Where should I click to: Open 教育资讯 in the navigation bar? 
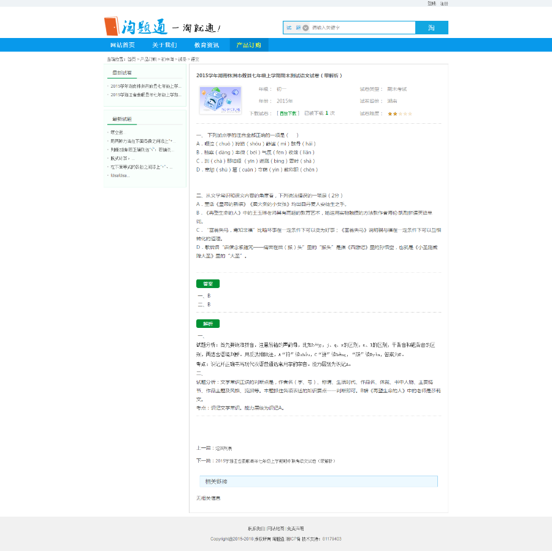tap(207, 45)
